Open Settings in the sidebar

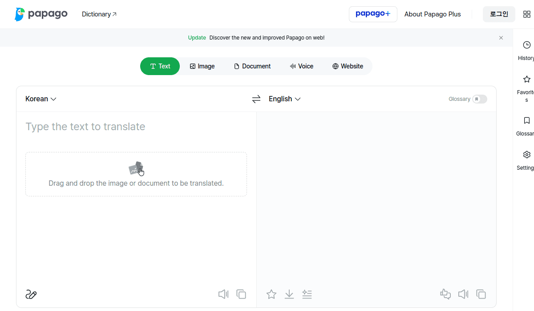(x=526, y=160)
